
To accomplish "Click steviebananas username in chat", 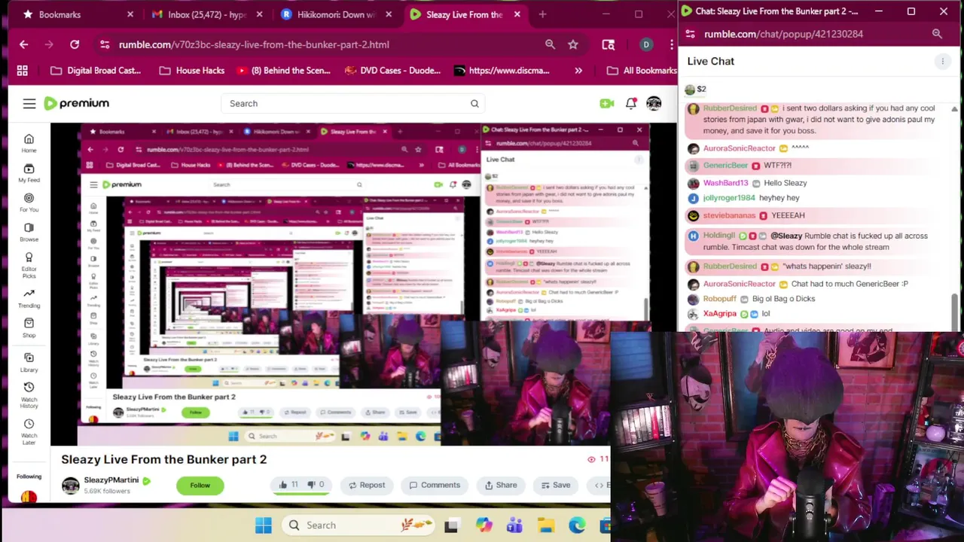I will pyautogui.click(x=729, y=215).
